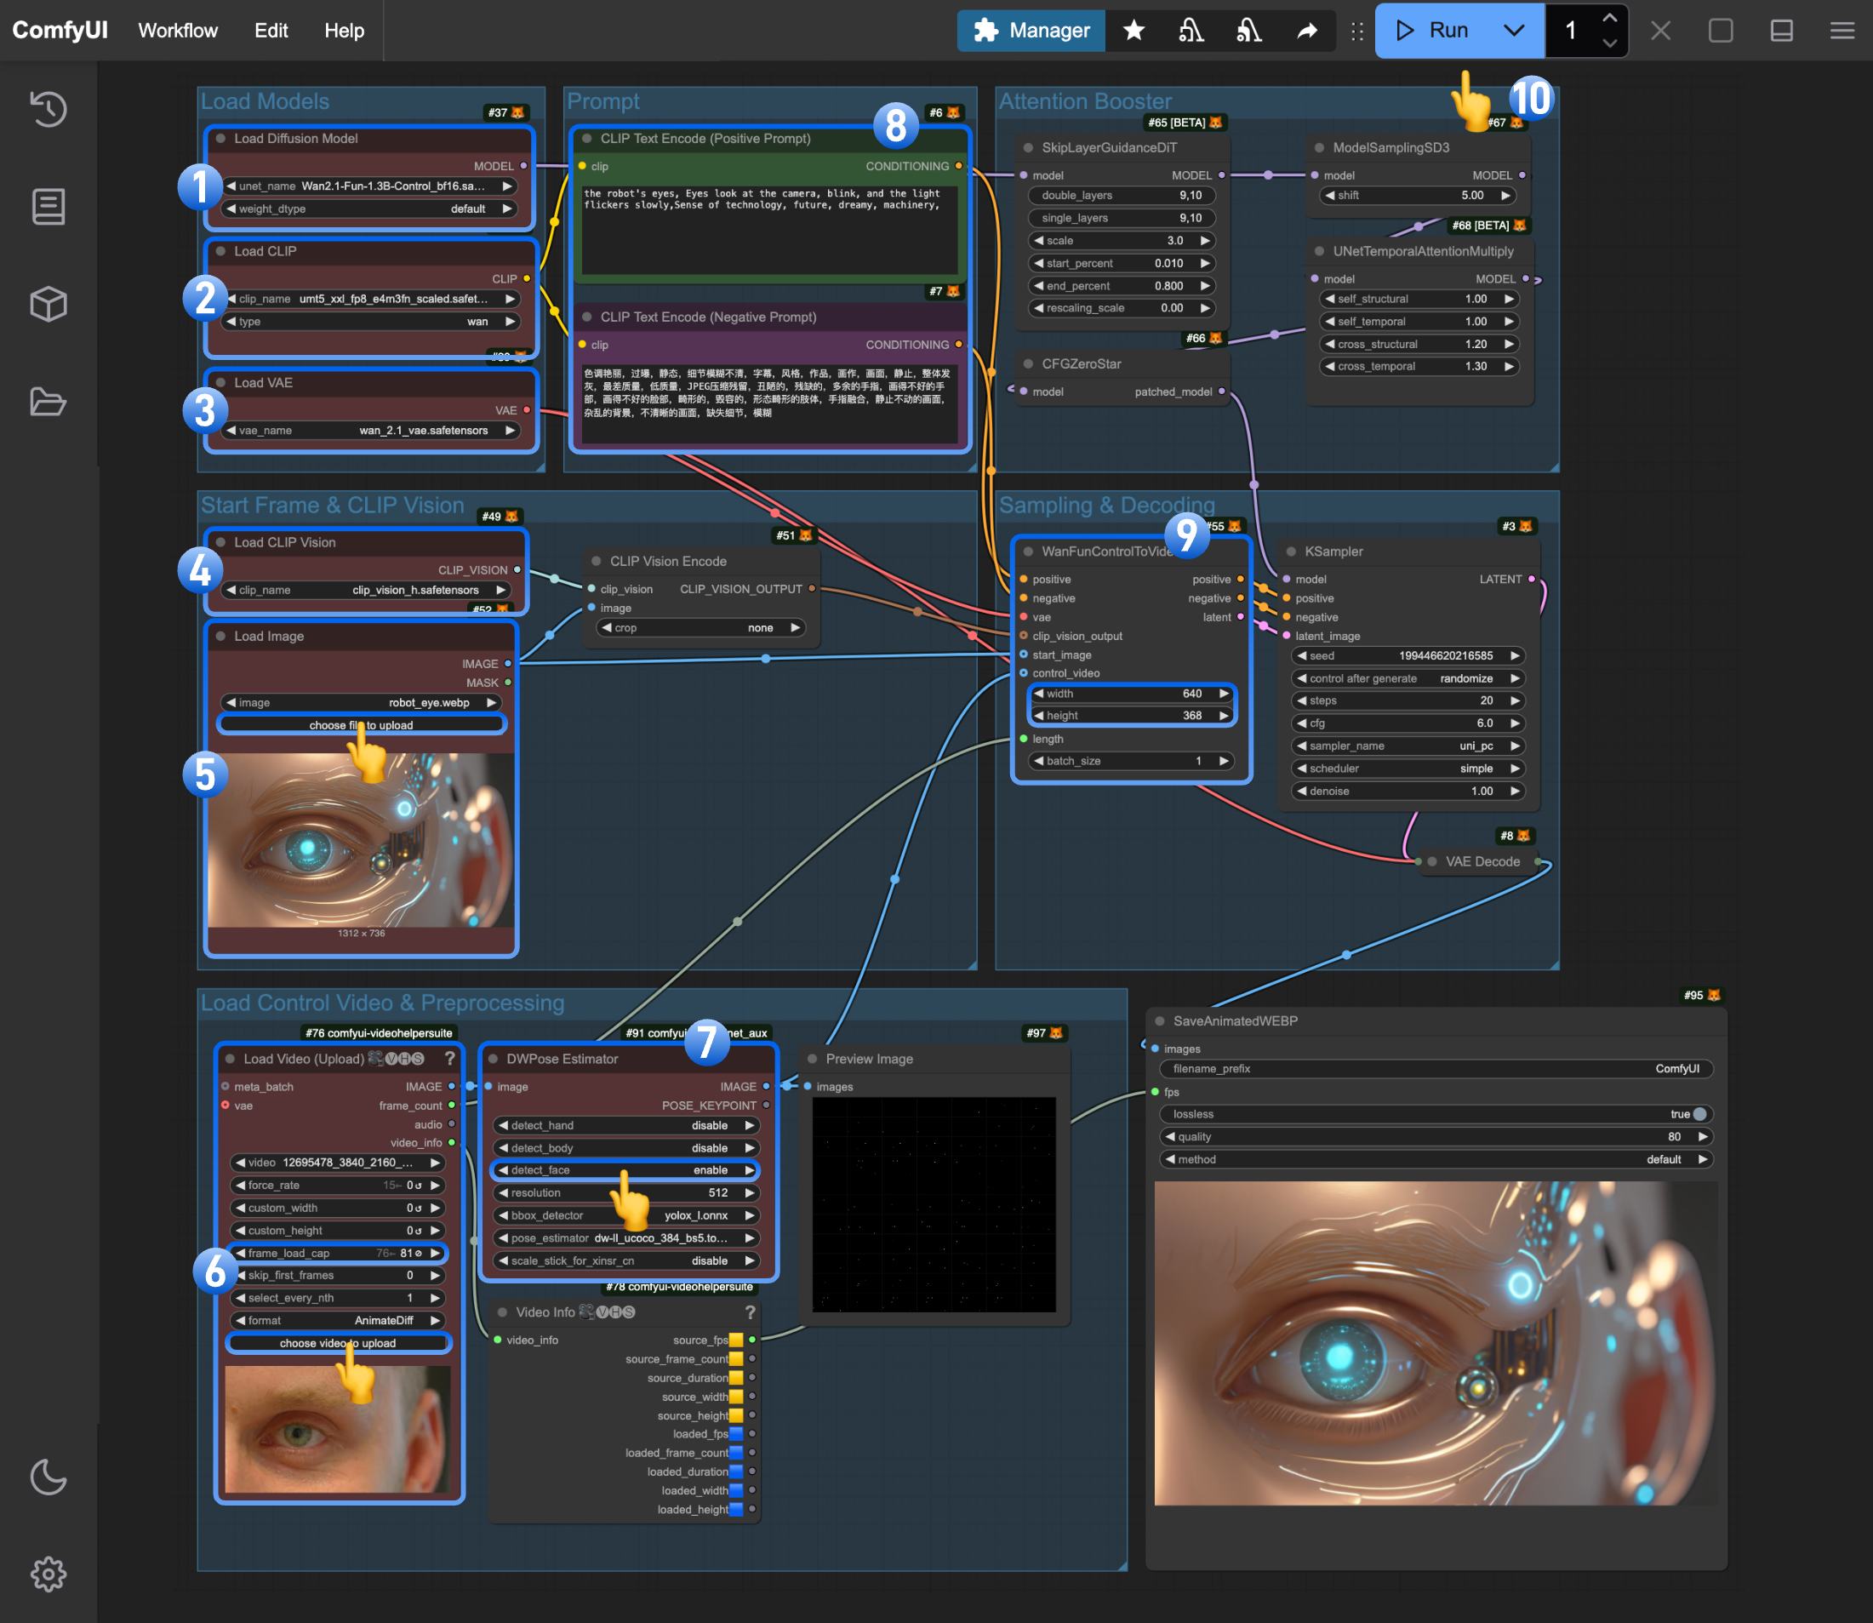Screen dimensions: 1873x1623
Task: Click choose file to upload in Load Image
Action: (x=363, y=724)
